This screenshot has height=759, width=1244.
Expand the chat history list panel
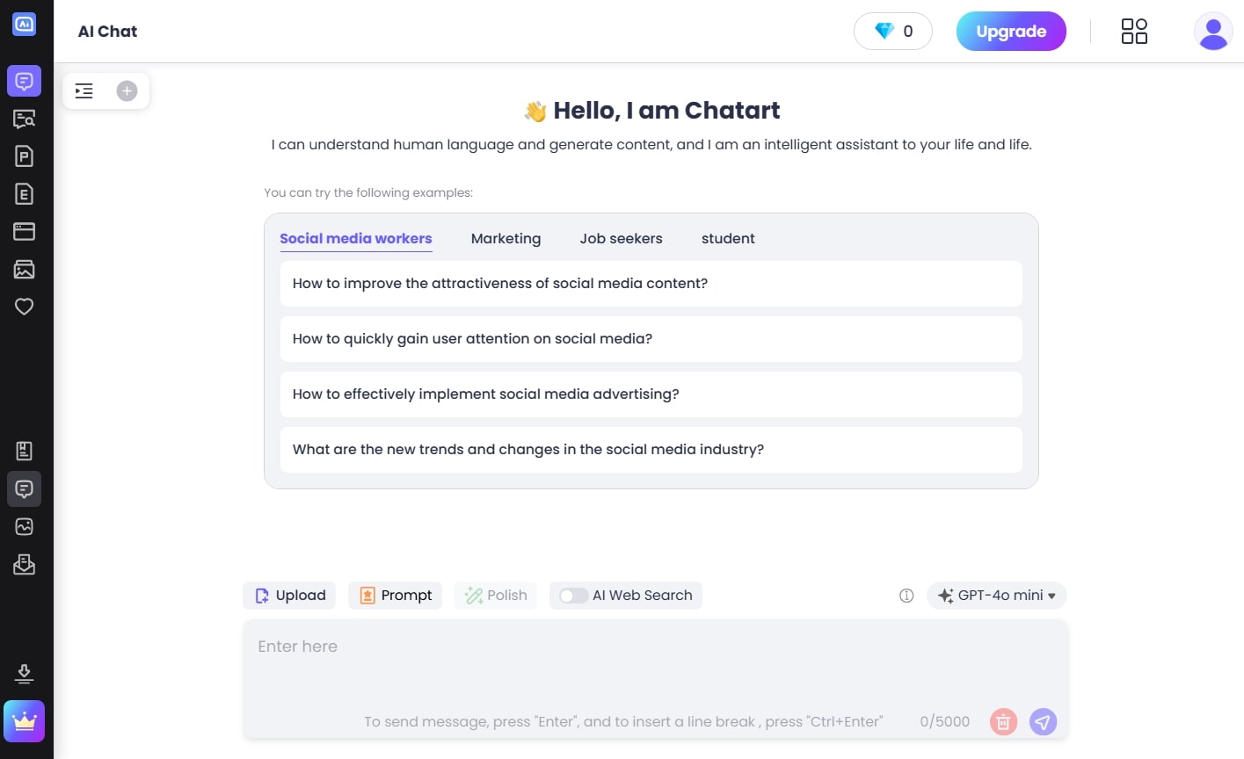click(84, 90)
